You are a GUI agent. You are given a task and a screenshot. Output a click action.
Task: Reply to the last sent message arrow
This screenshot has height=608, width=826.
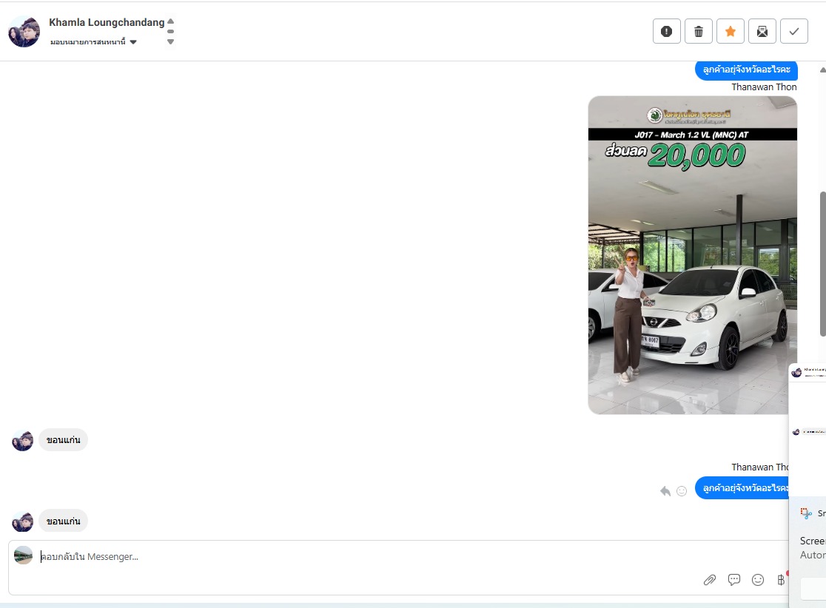[x=665, y=491]
